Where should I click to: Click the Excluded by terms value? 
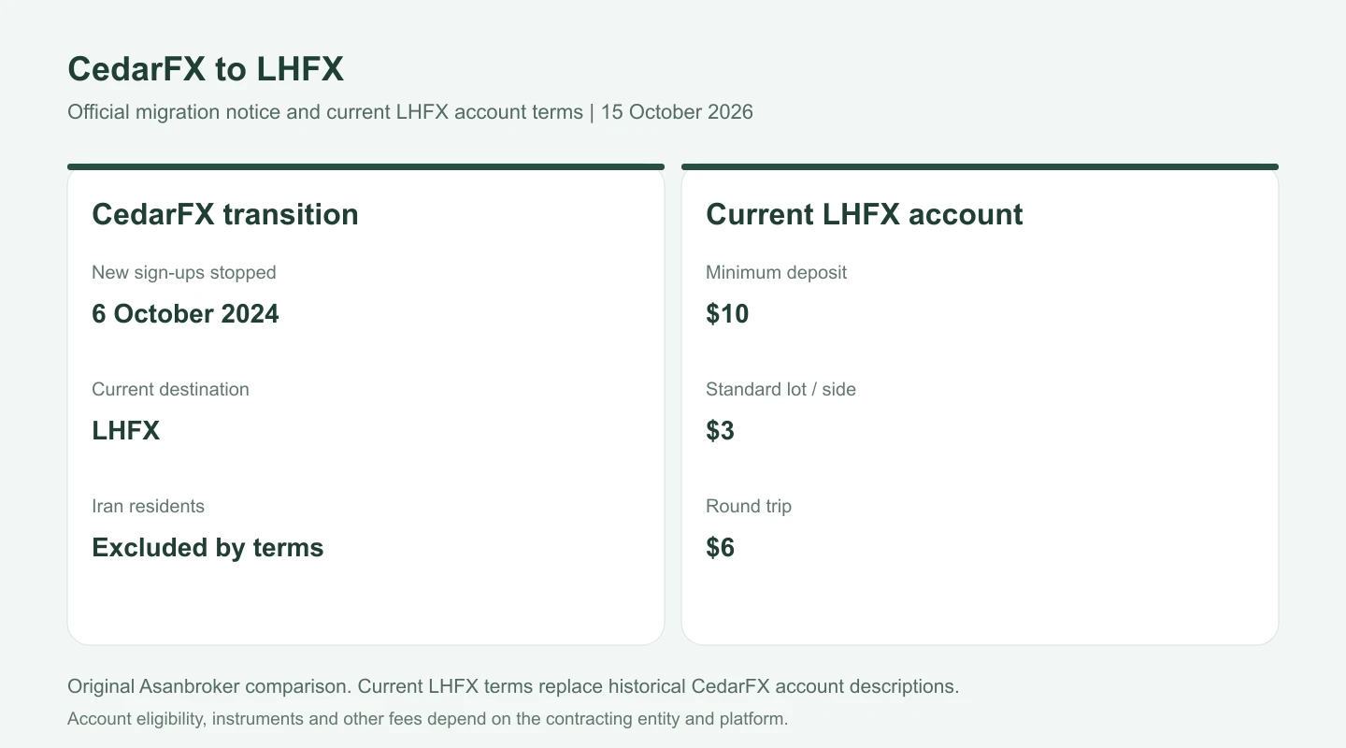[208, 547]
